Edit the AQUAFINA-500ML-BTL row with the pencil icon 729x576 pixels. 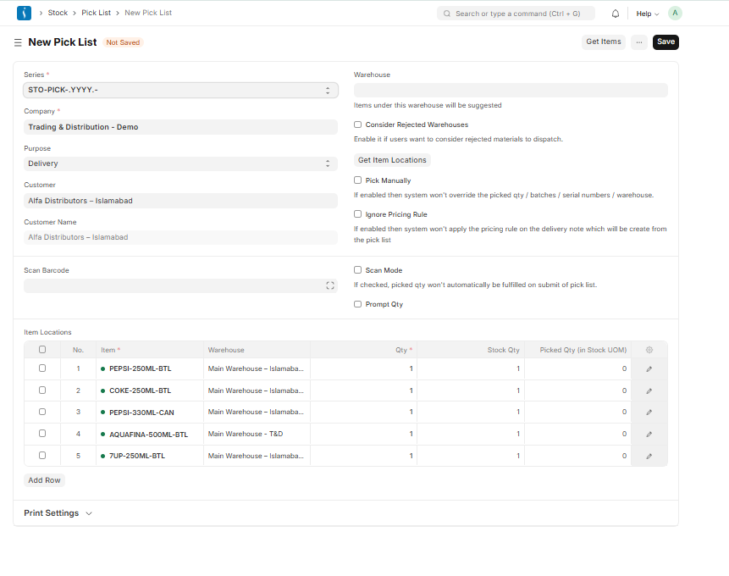coord(649,434)
